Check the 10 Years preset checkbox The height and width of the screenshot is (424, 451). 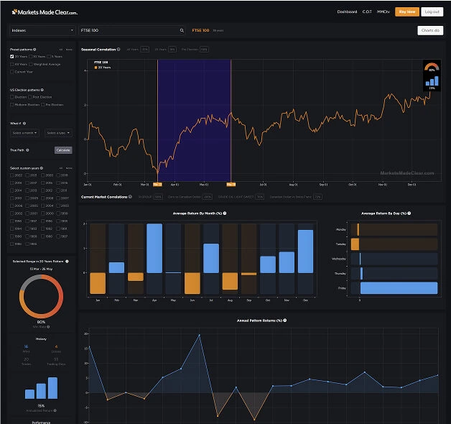tap(31, 57)
